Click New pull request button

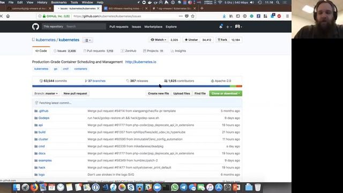click(75, 93)
